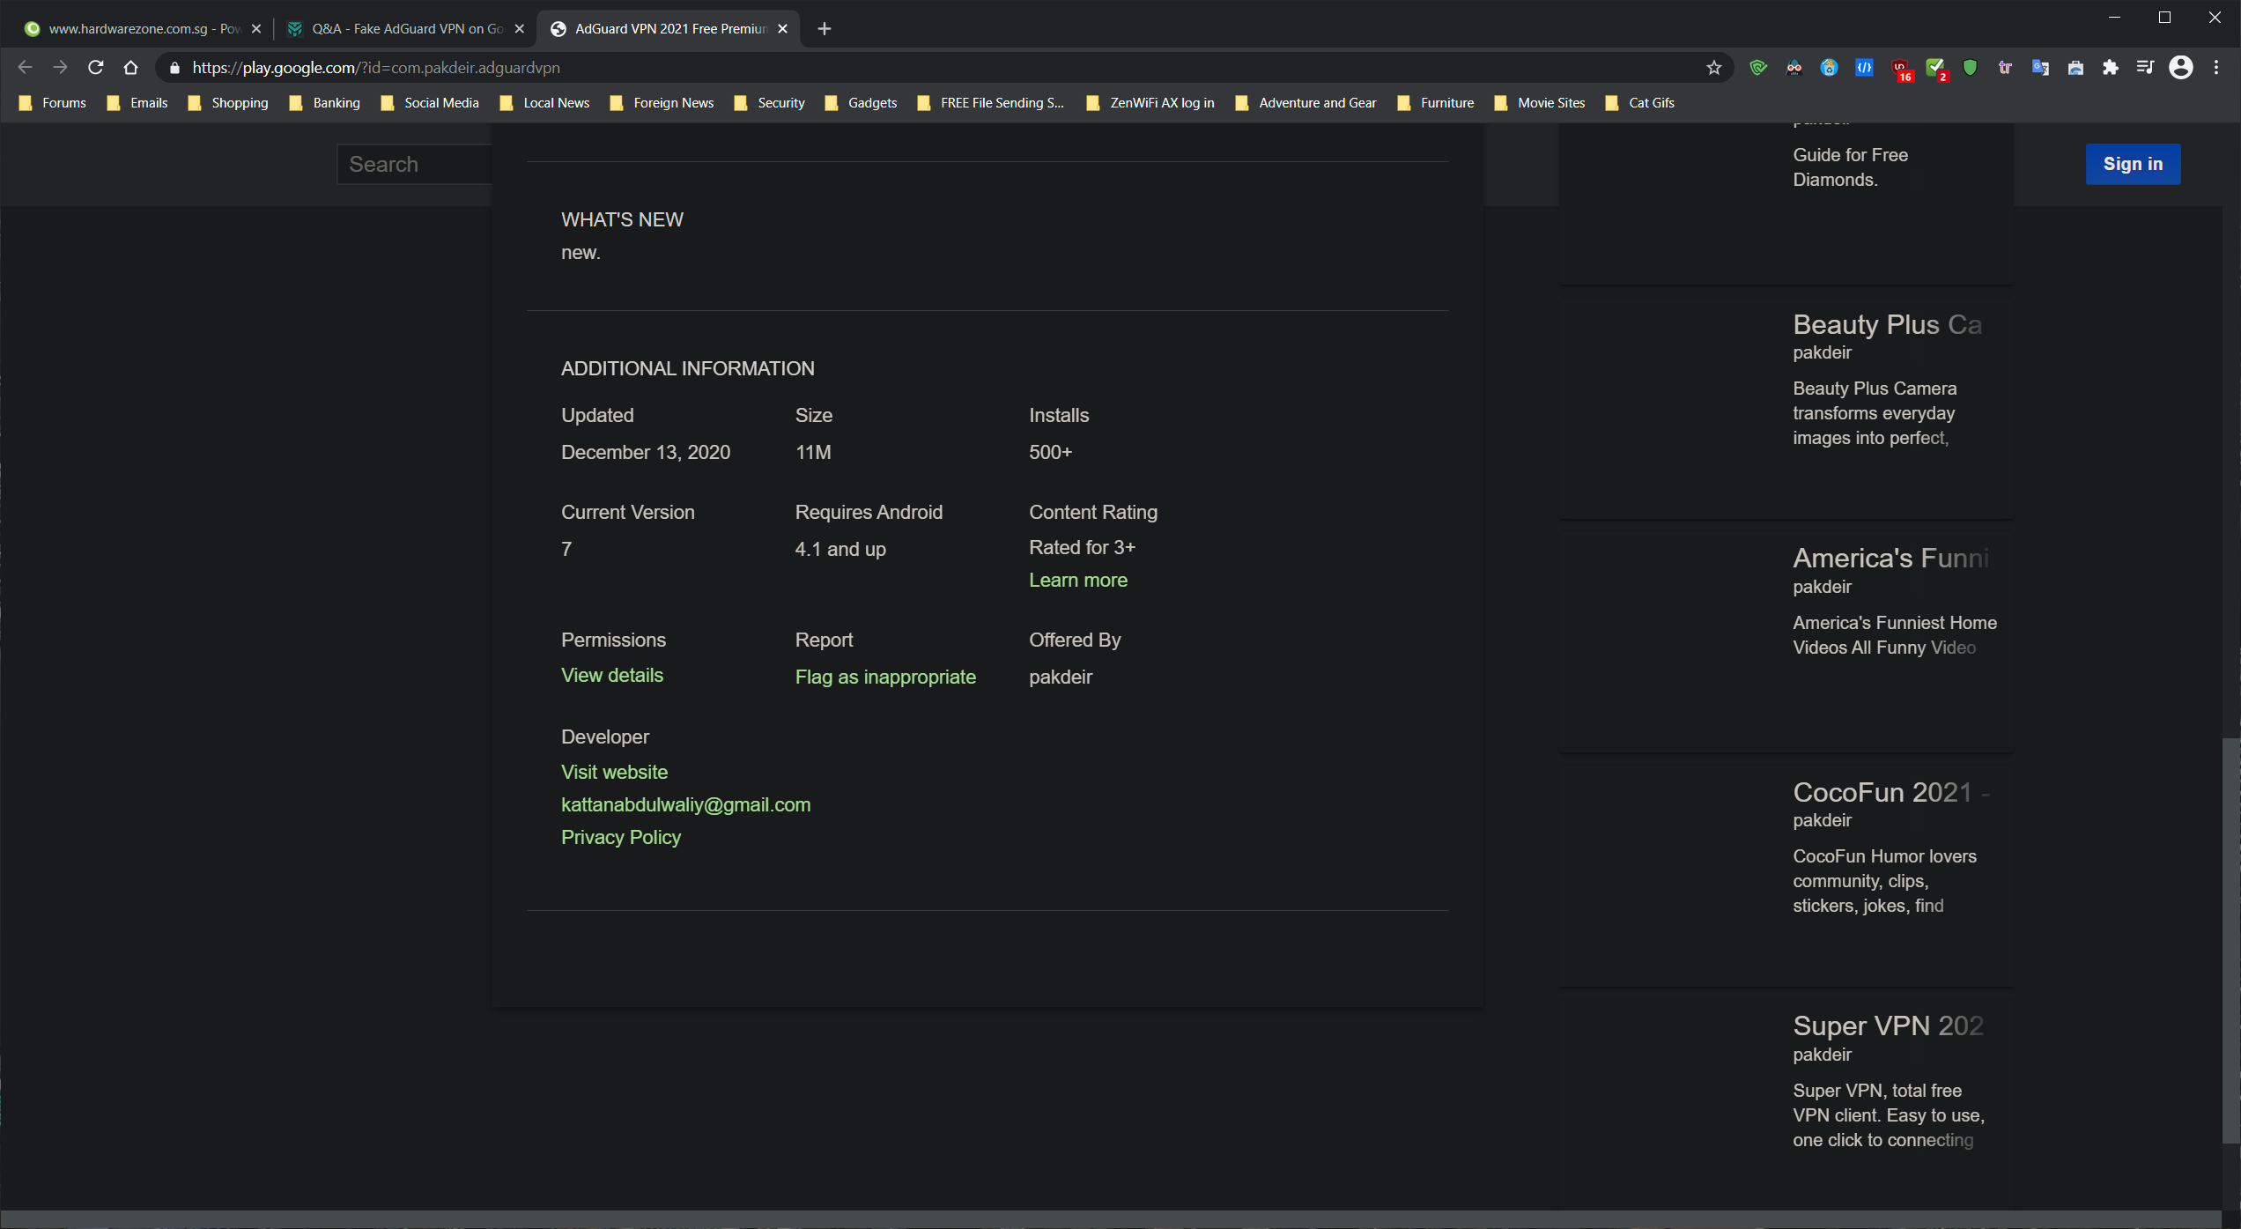This screenshot has height=1229, width=2241.
Task: Click the media control music-note icon
Action: (2145, 68)
